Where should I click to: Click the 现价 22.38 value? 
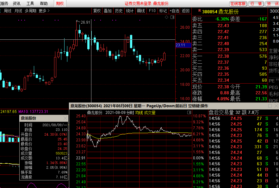coord(223,87)
